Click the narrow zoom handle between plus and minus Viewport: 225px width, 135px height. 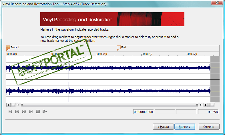pos(209,105)
